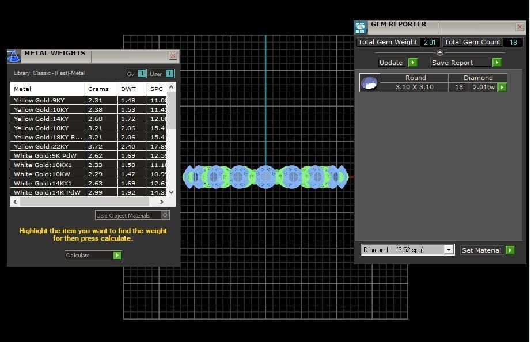This screenshot has width=531, height=342.
Task: Click the Grams column header
Action: click(x=101, y=89)
